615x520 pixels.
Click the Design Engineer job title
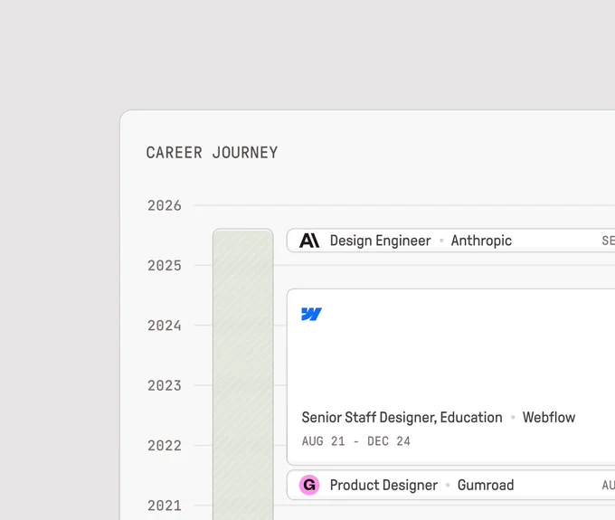(380, 241)
